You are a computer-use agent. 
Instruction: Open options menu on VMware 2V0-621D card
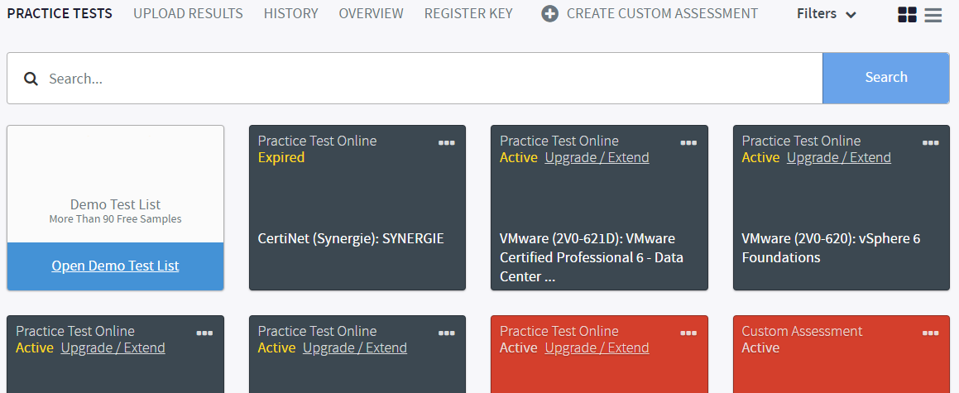click(x=688, y=142)
